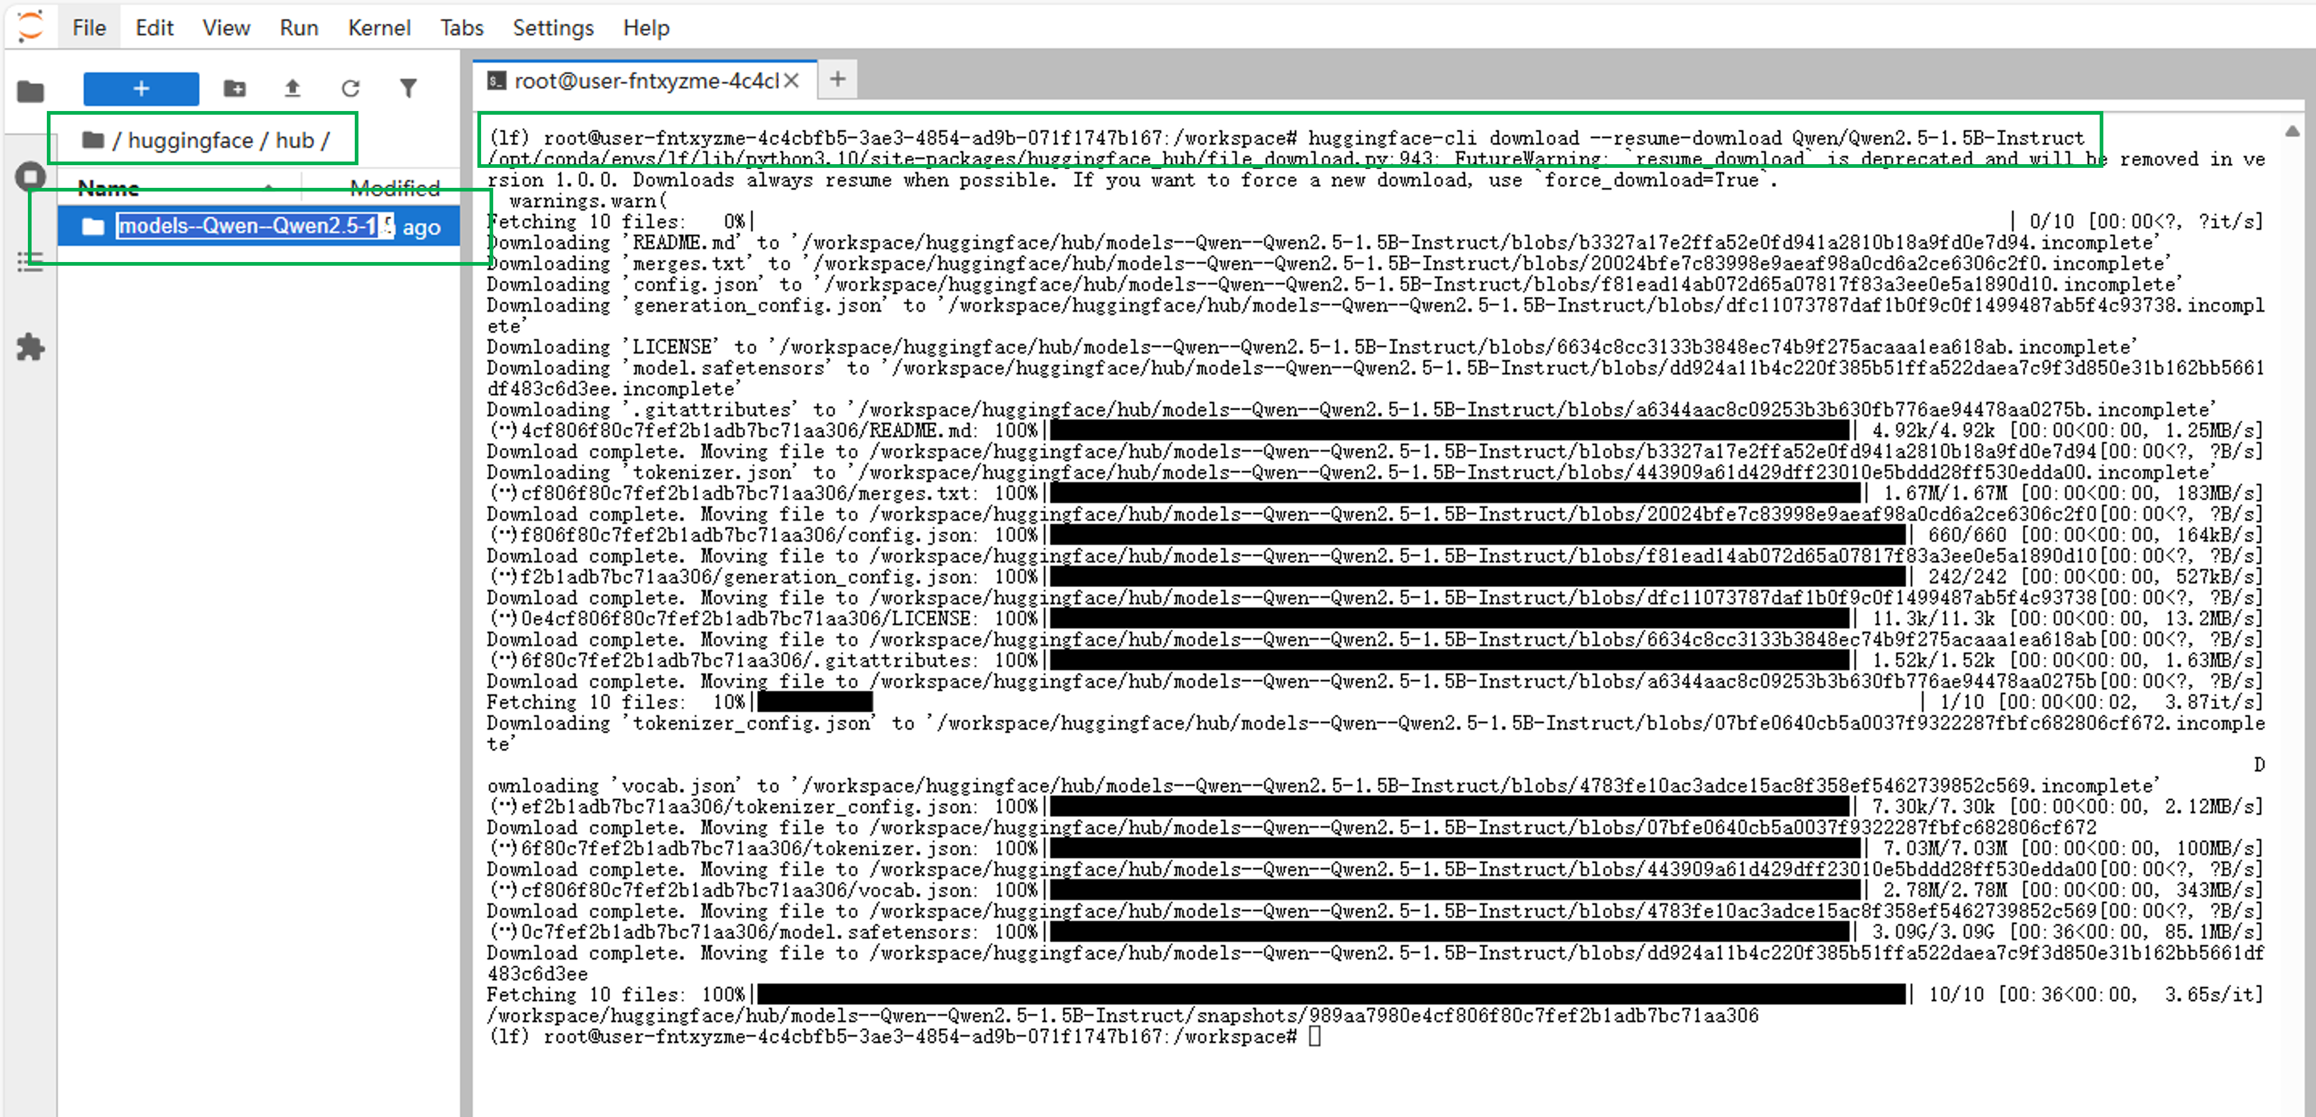Open the Extension Manager puzzle icon
The width and height of the screenshot is (2316, 1117).
(31, 347)
